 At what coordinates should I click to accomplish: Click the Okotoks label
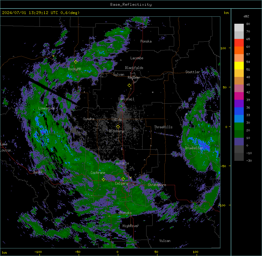click(x=125, y=213)
